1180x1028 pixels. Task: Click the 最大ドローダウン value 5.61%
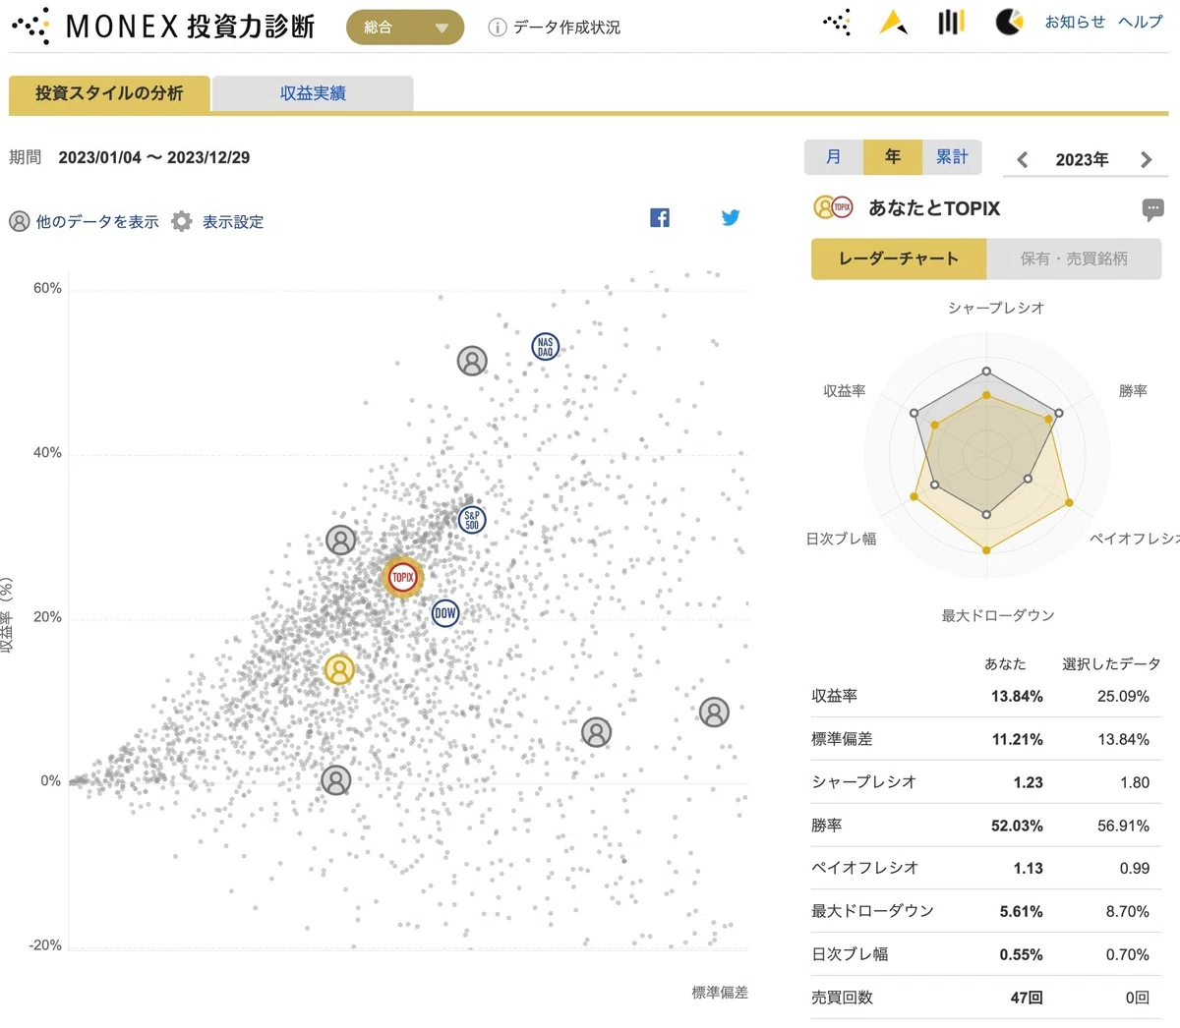coord(1022,912)
